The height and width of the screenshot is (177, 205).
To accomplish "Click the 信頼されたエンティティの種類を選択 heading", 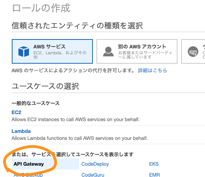I will (x=77, y=25).
